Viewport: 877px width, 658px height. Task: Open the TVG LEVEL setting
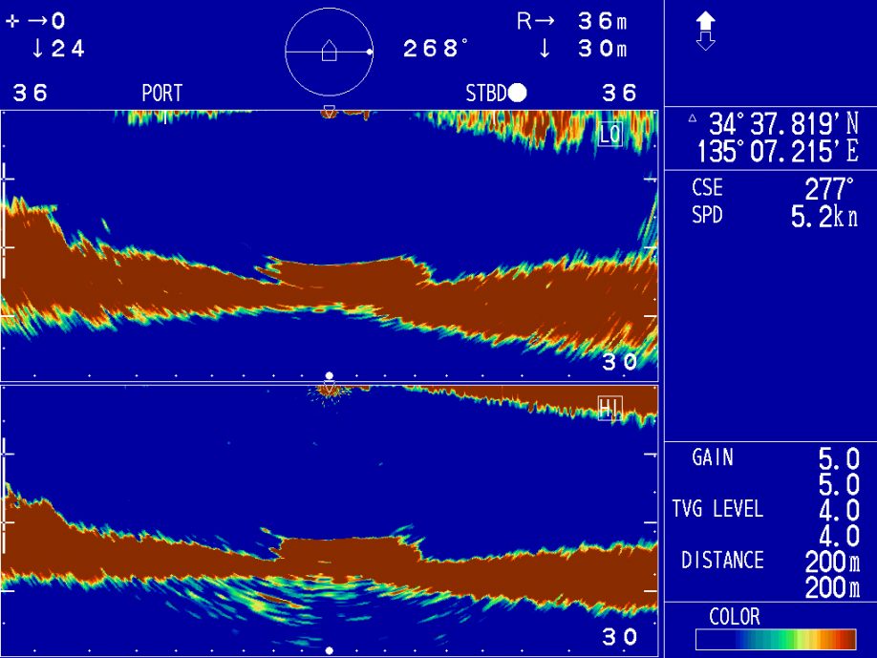coord(717,509)
